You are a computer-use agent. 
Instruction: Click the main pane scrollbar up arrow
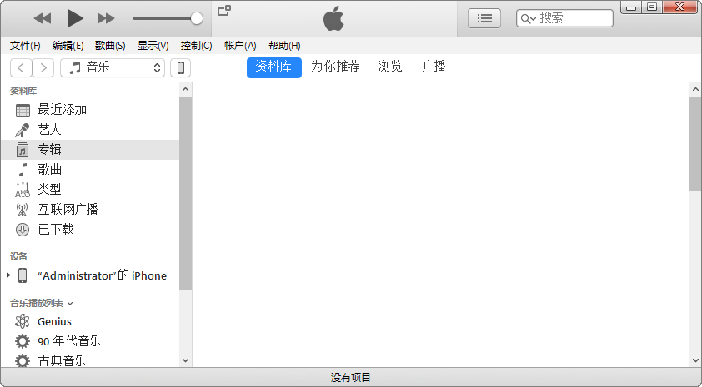pyautogui.click(x=695, y=89)
